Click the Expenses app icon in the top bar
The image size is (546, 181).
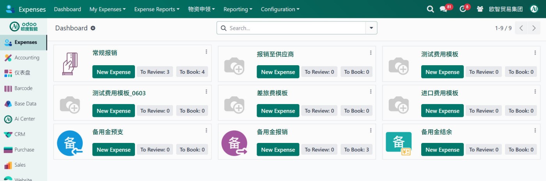(x=11, y=9)
